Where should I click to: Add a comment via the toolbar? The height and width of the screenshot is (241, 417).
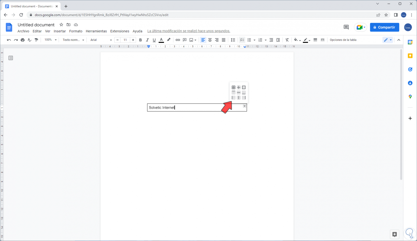tap(185, 40)
